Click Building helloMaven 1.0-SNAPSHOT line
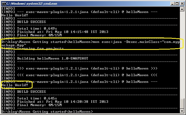This screenshot has height=115, width=186. pyautogui.click(x=45, y=58)
